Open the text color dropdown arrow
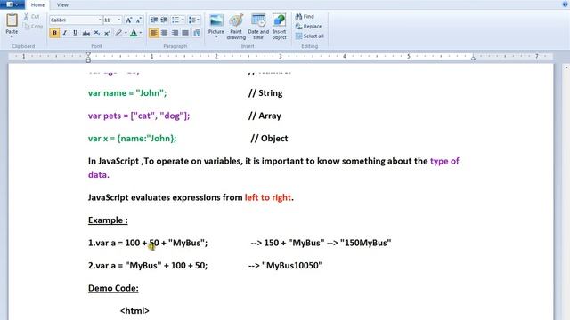Screen dimensions: 570x320 [141, 33]
